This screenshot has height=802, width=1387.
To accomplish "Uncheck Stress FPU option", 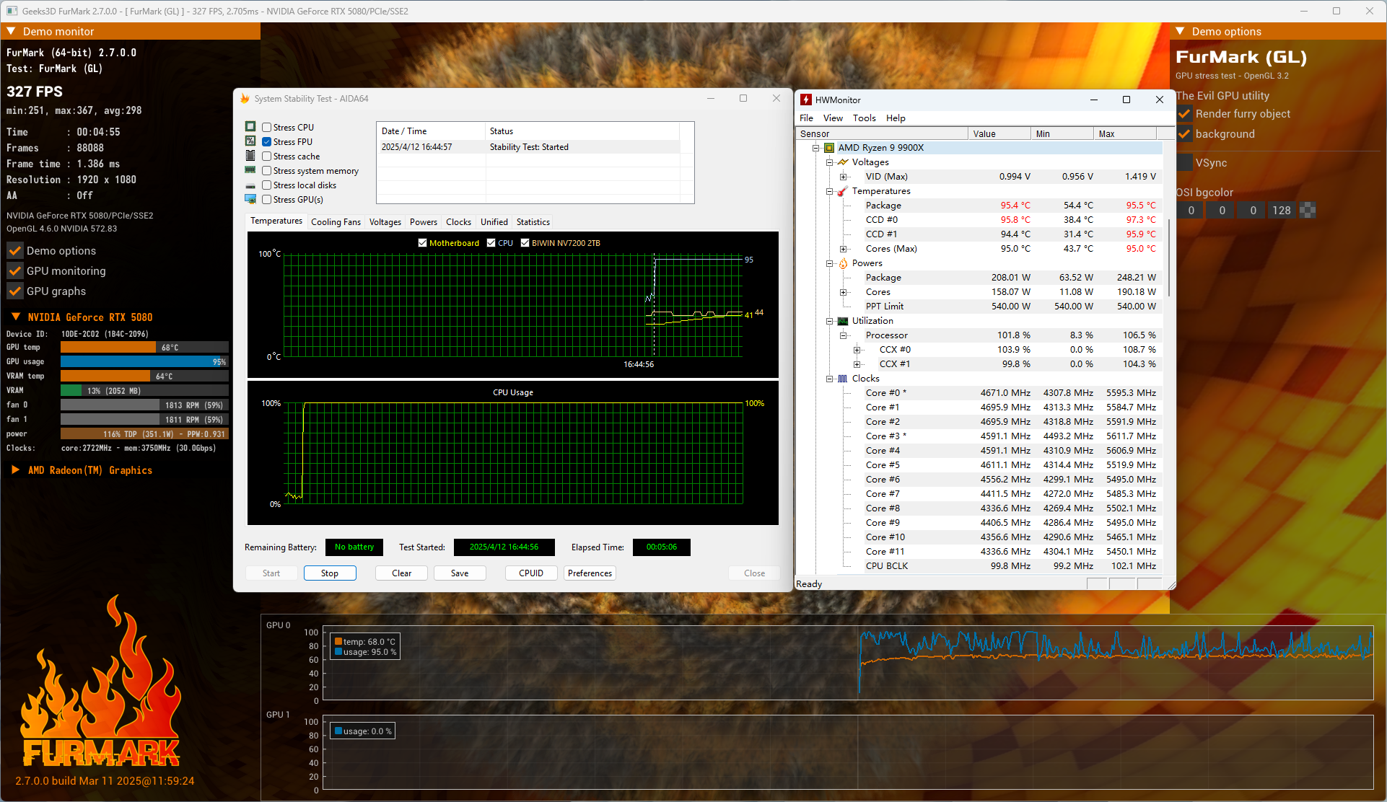I will click(x=267, y=142).
